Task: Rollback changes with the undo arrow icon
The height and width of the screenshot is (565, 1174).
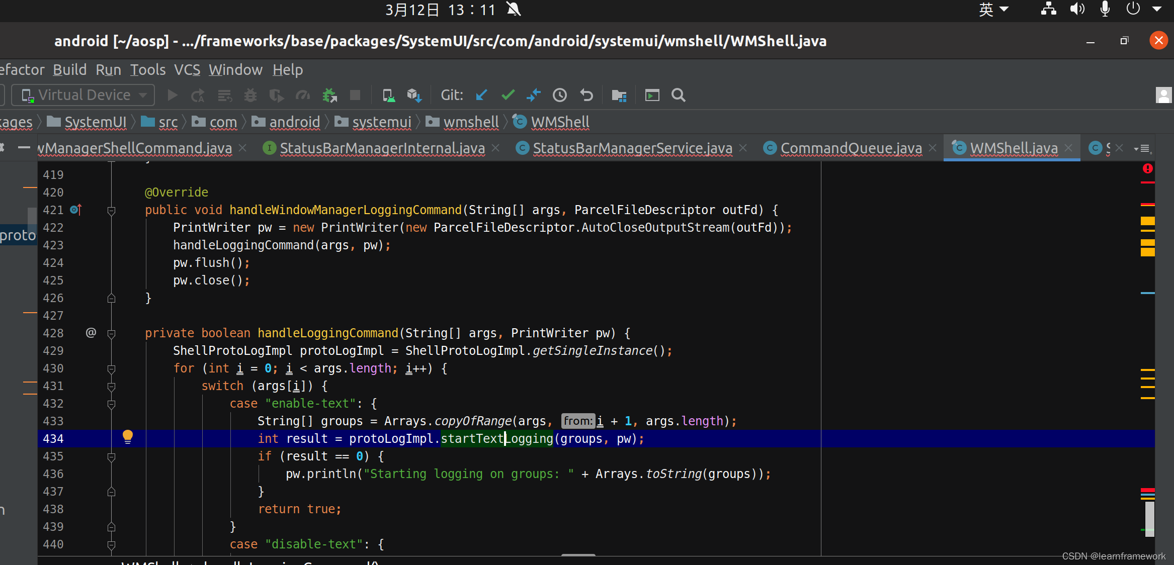Action: (586, 95)
